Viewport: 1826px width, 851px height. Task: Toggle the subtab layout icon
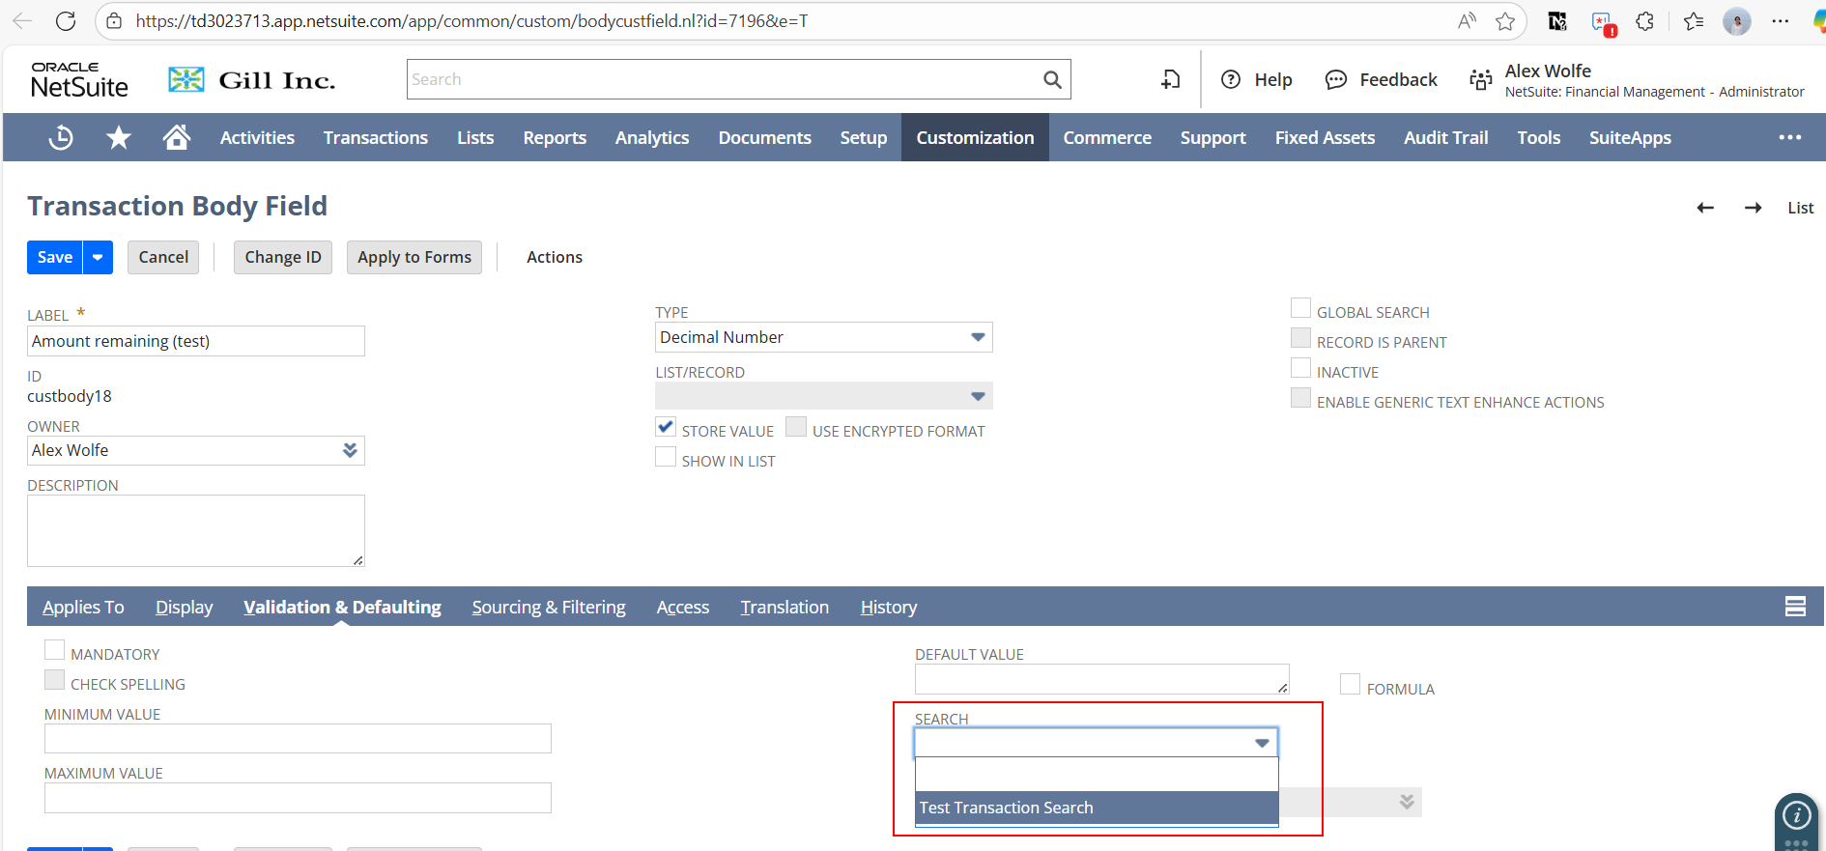[1795, 607]
